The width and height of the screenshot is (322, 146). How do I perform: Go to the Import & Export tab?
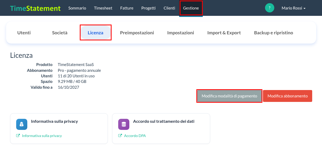point(224,33)
